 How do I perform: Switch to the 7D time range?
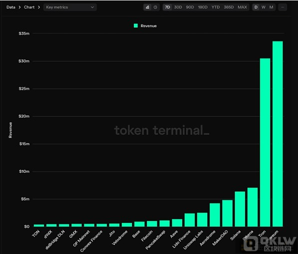pos(167,7)
